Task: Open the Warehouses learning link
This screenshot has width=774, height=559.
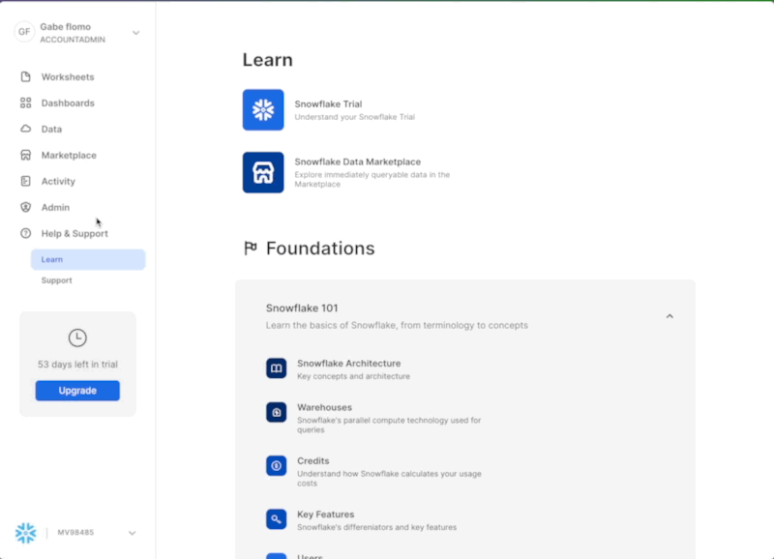Action: click(324, 408)
